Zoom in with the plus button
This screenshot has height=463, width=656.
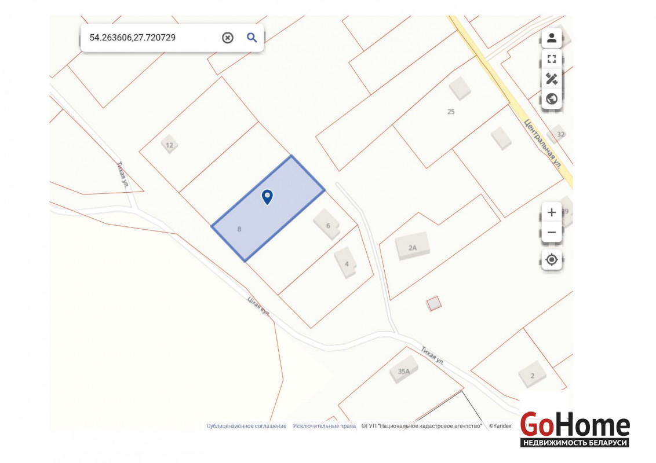551,212
